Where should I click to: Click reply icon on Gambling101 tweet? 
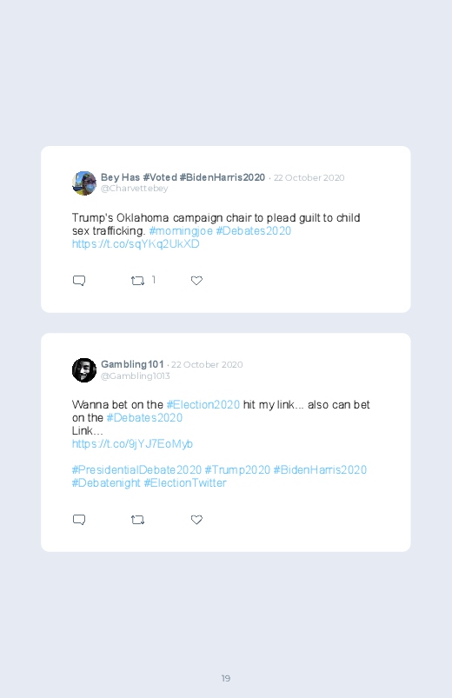(79, 520)
